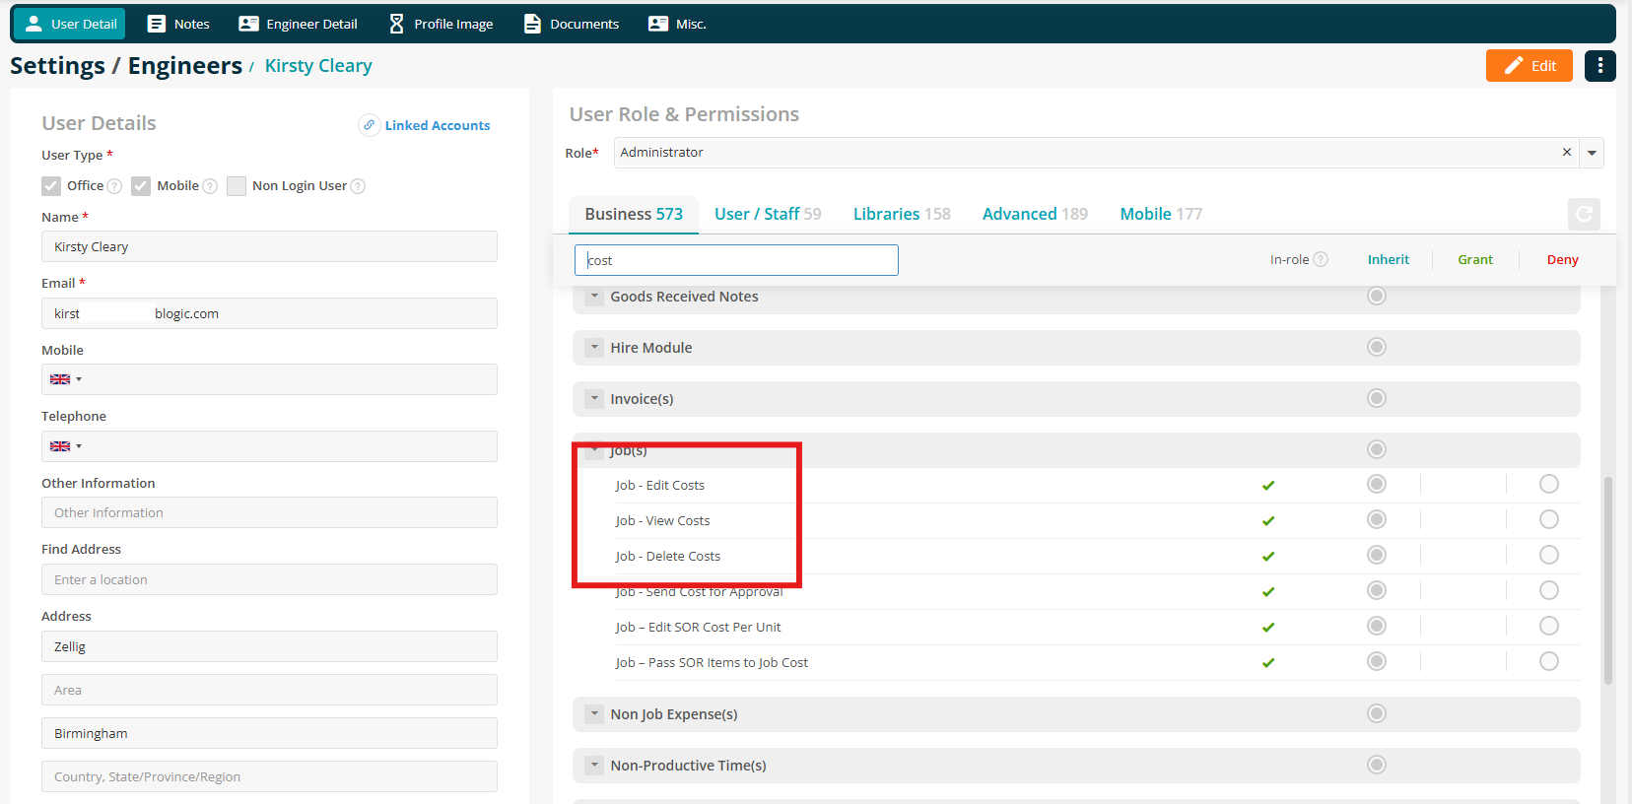This screenshot has height=804, width=1632.
Task: Toggle the Mobile user type checkbox
Action: pos(141,186)
